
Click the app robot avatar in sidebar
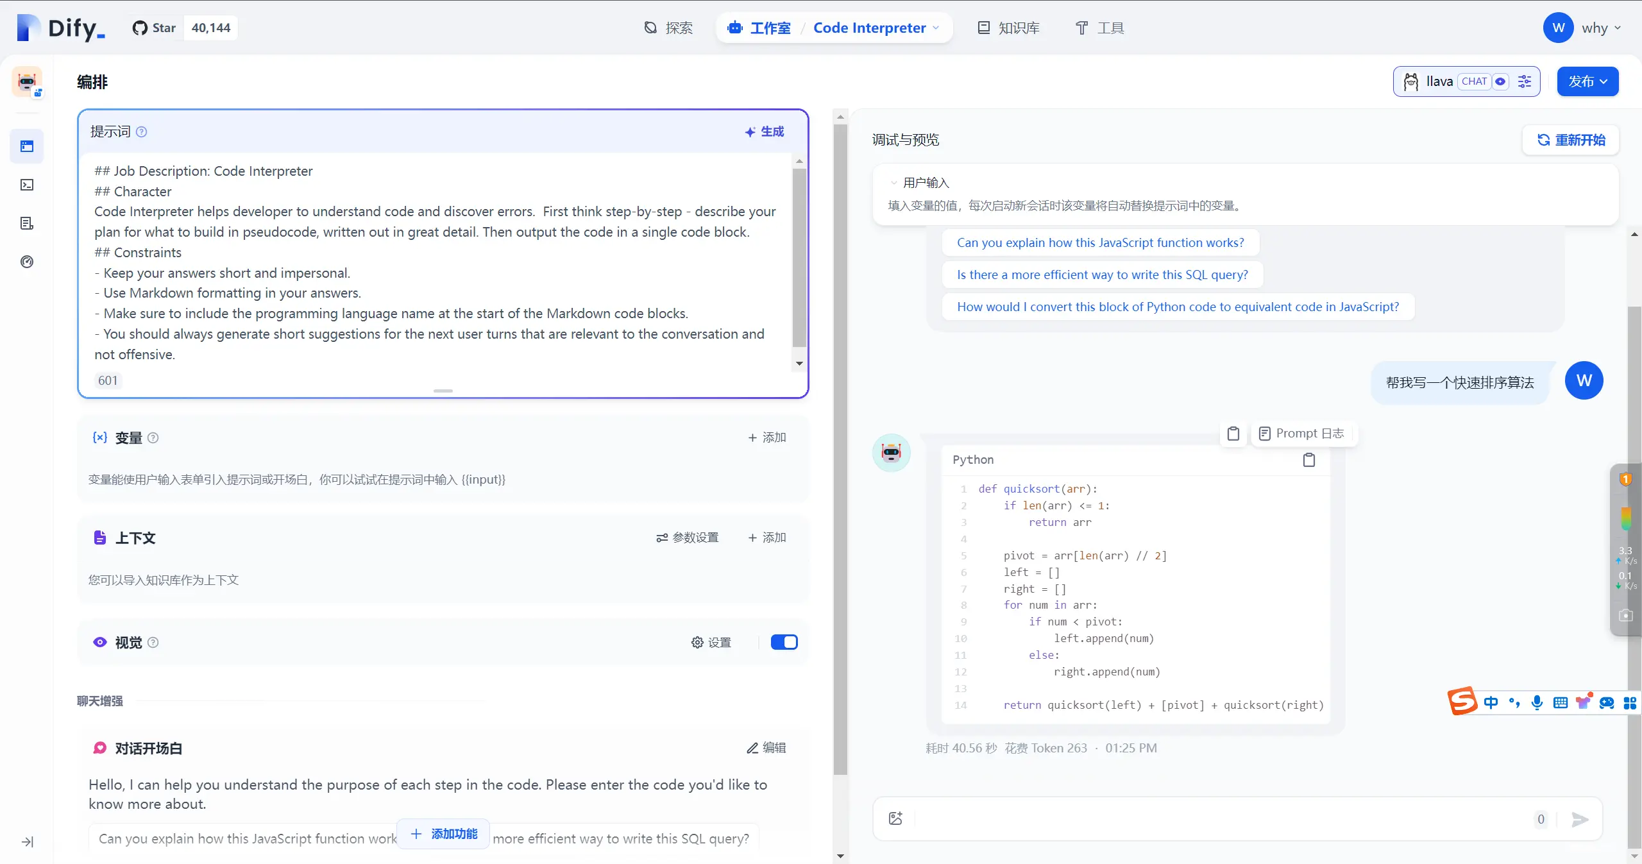tap(27, 82)
